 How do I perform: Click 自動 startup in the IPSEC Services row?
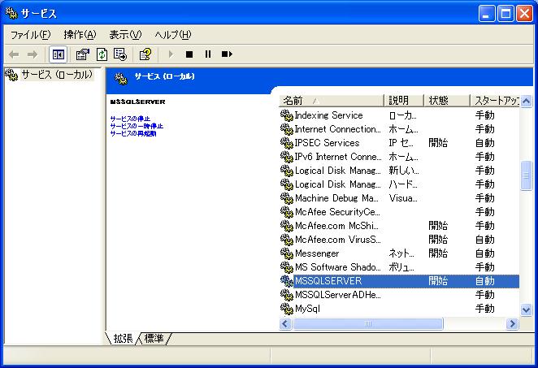[x=484, y=143]
